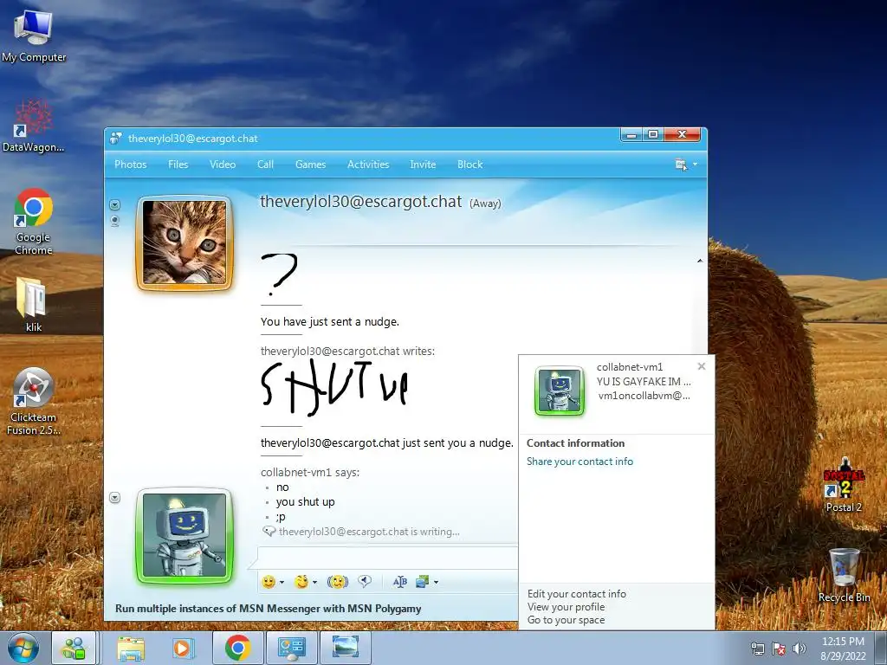
Task: Send a nudge with the shaking-face icon
Action: click(x=338, y=581)
